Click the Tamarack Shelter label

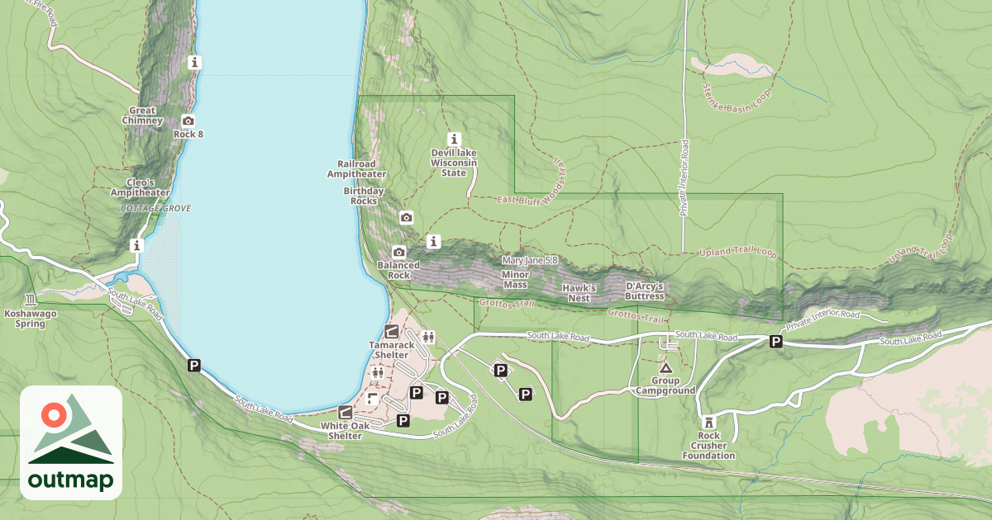point(392,349)
